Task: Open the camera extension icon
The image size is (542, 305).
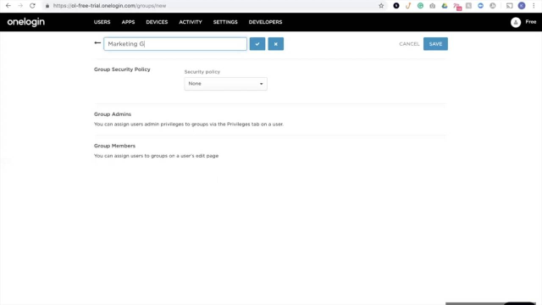Action: pyautogui.click(x=433, y=6)
